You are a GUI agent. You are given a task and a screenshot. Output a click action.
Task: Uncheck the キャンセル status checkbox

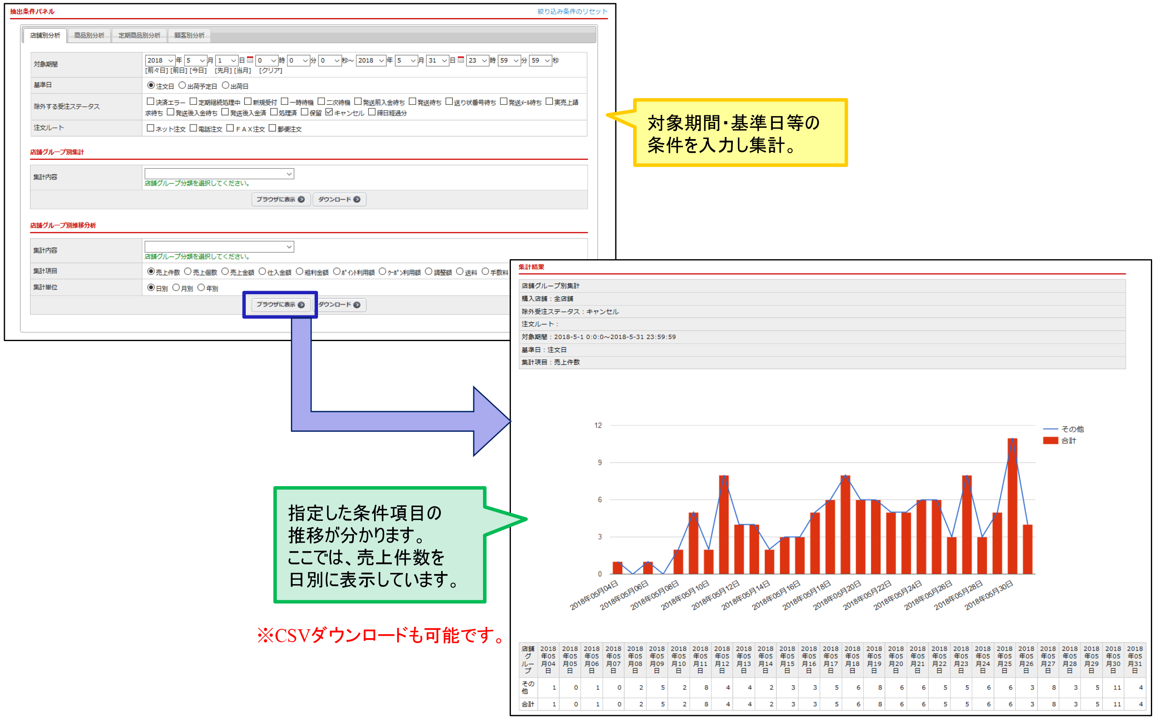[329, 112]
